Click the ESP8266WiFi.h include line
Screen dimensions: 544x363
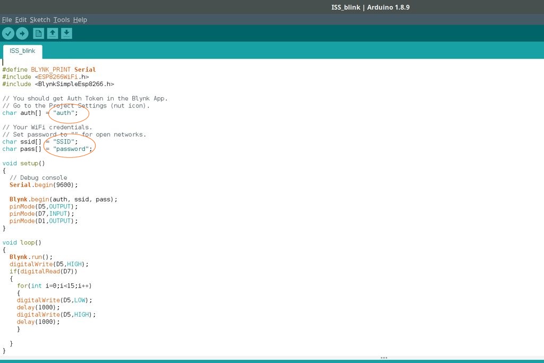[x=46, y=77]
